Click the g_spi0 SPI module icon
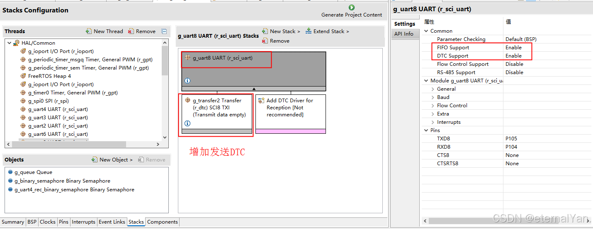The width and height of the screenshot is (593, 229). click(x=23, y=101)
